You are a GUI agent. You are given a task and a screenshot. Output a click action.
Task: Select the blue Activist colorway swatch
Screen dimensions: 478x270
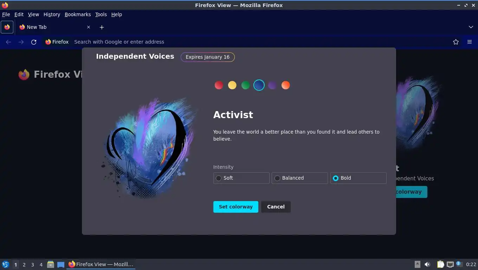point(259,85)
